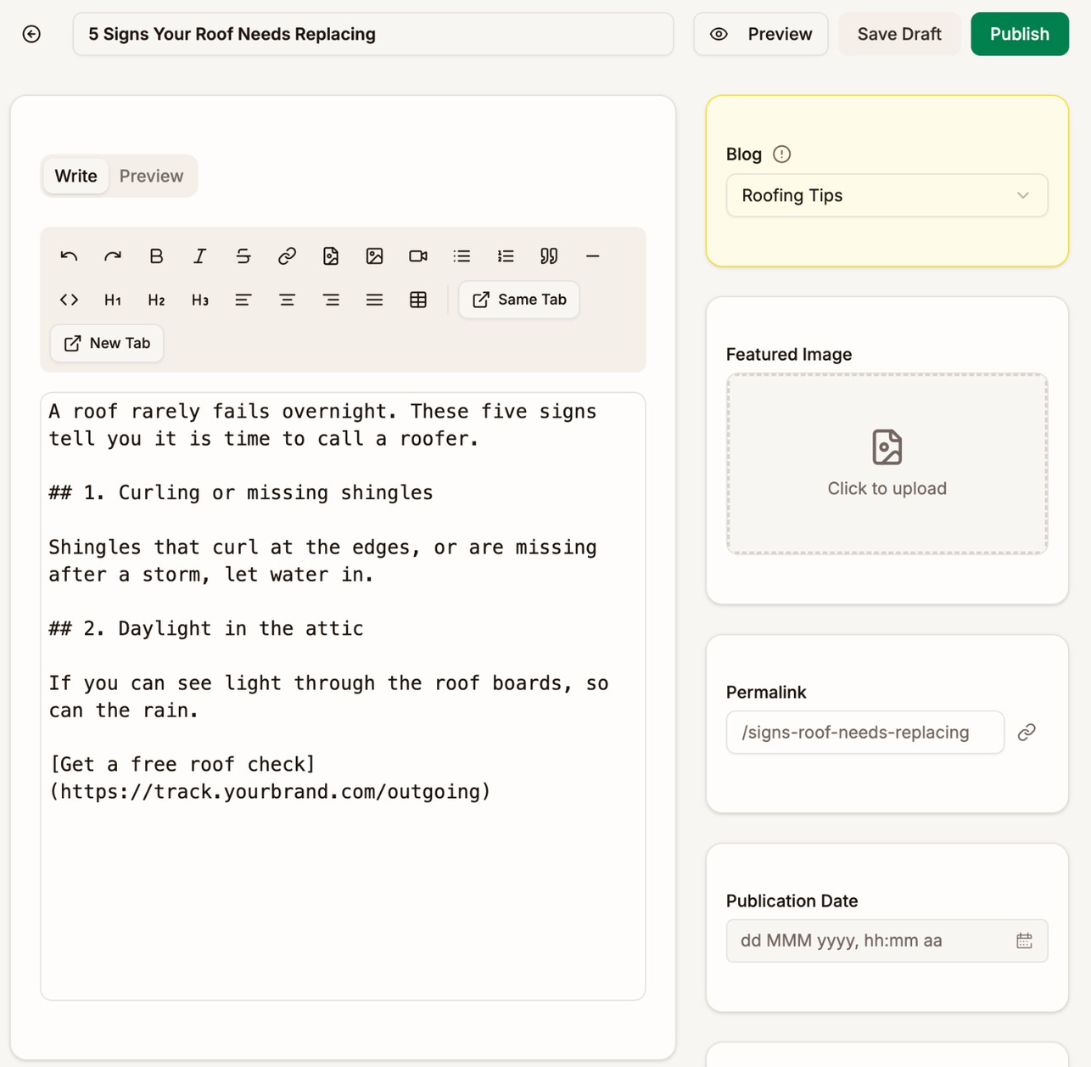
Task: Click the Blog info icon
Action: pos(782,154)
